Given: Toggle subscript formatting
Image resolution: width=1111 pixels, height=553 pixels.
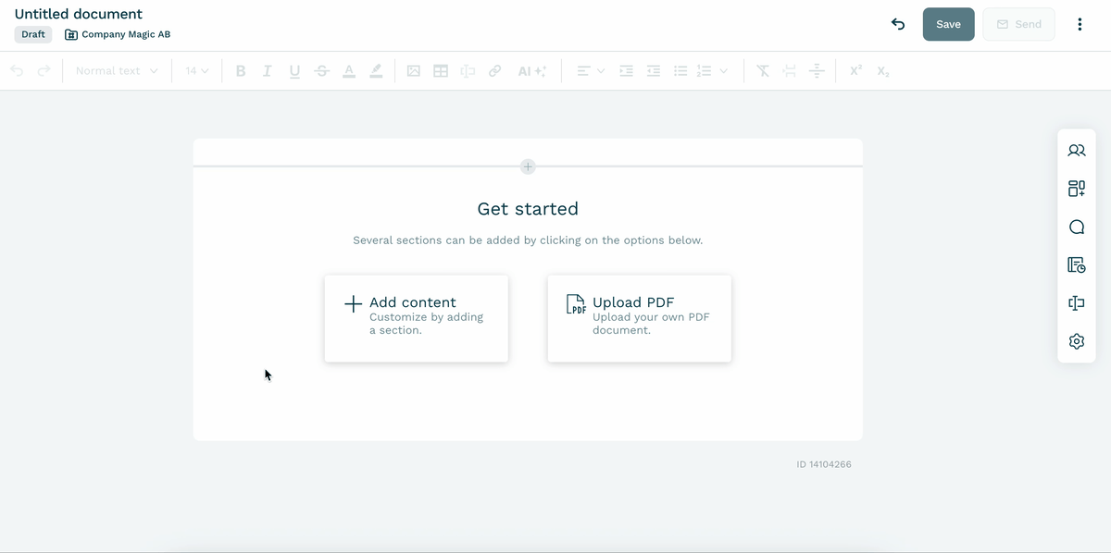Looking at the screenshot, I should pos(883,70).
